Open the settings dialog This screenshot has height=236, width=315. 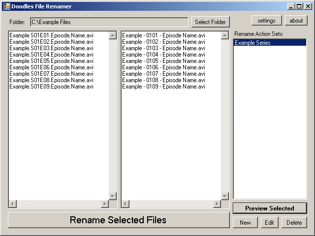coord(266,21)
